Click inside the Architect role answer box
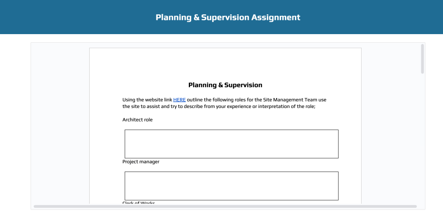Screen dimensions: 443x216 (231, 144)
